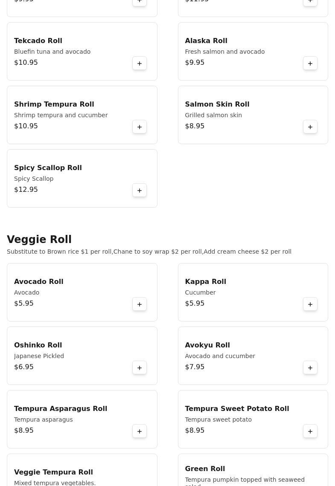The image size is (335, 486).
Task: Open Tekcado Roll item title
Action: [38, 41]
